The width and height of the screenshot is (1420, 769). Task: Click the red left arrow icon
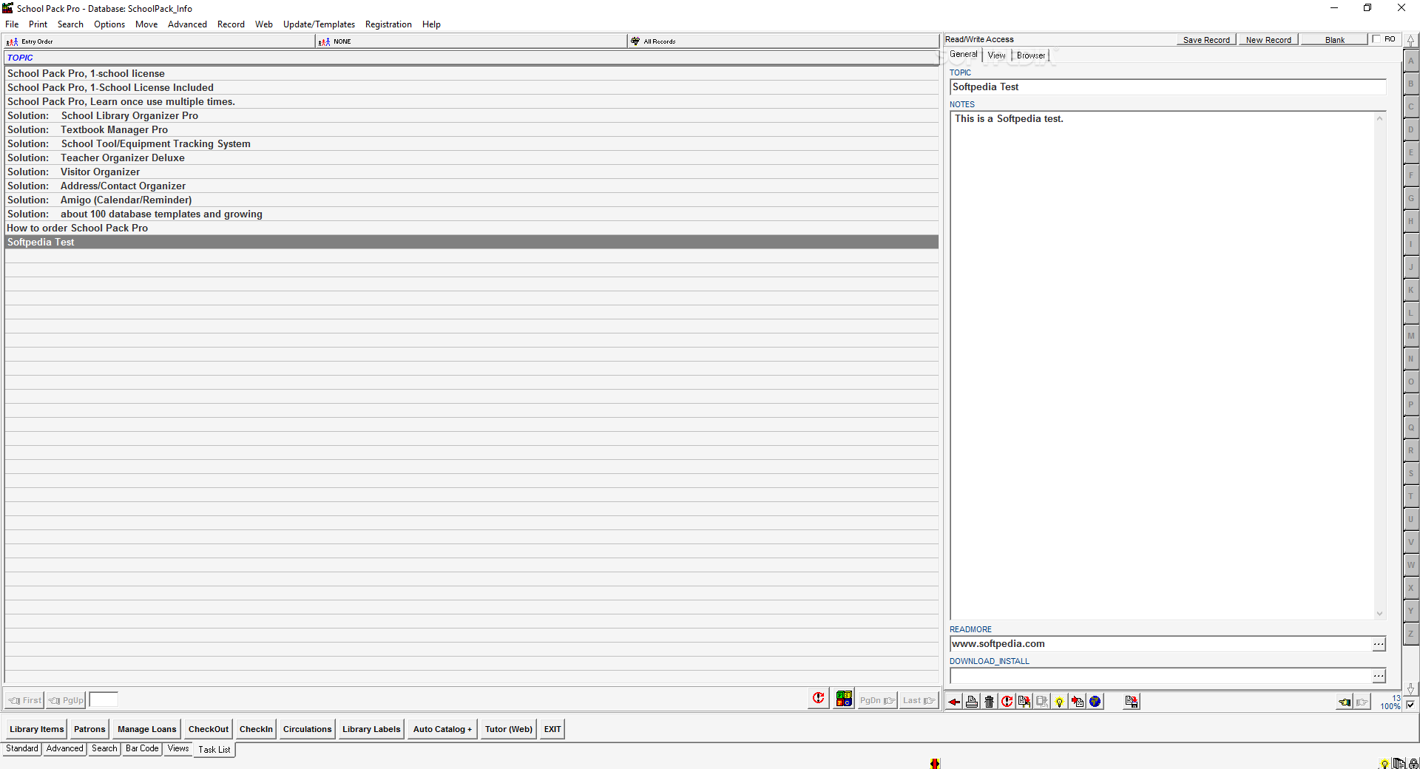(955, 702)
